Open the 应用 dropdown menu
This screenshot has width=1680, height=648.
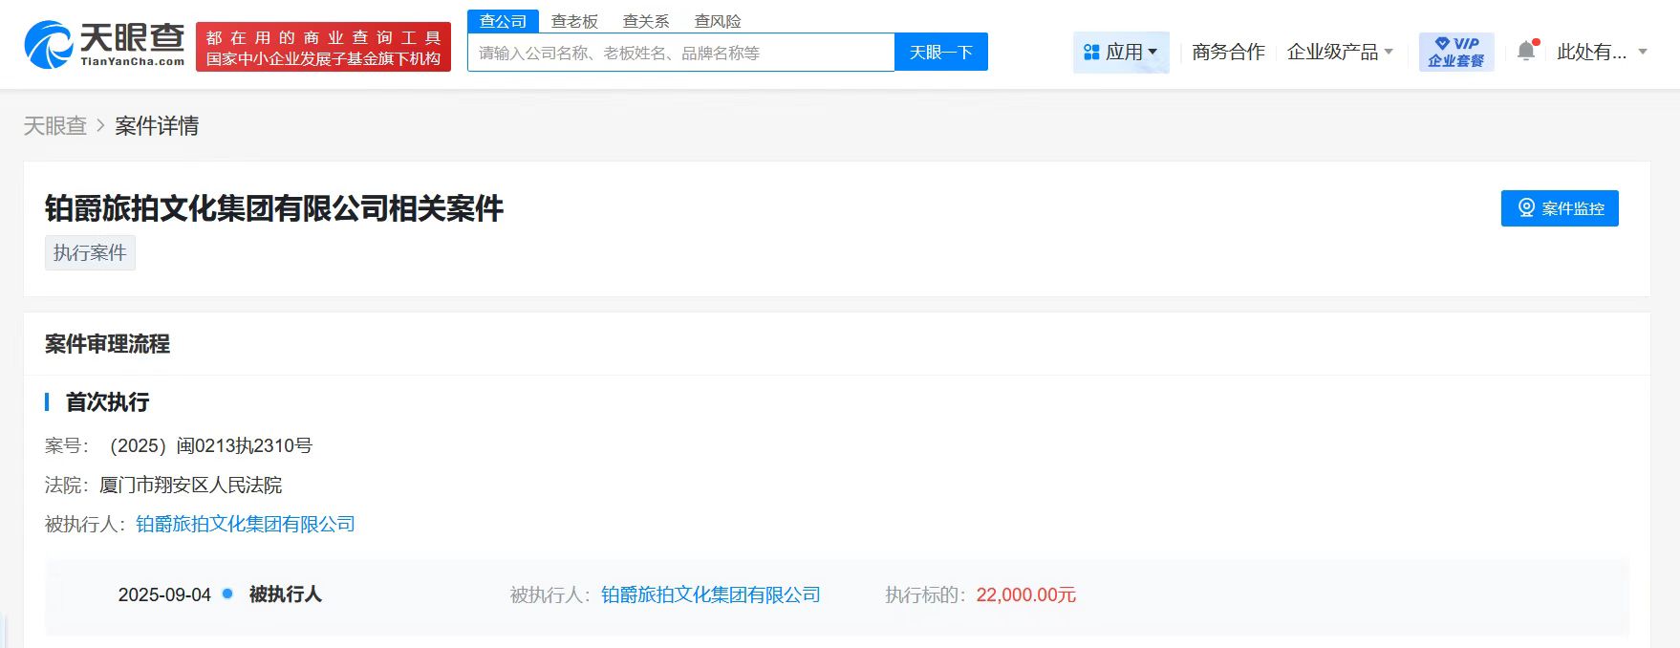(x=1121, y=53)
